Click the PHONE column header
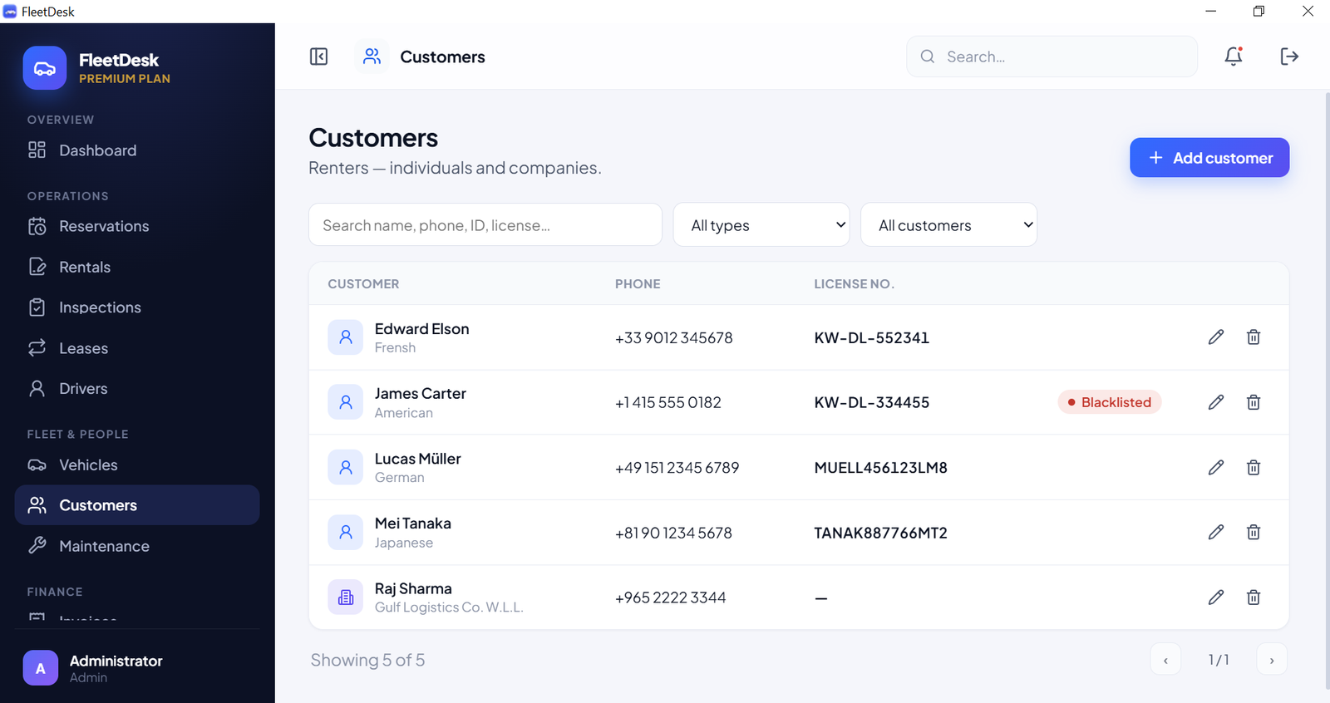1330x703 pixels. point(638,284)
